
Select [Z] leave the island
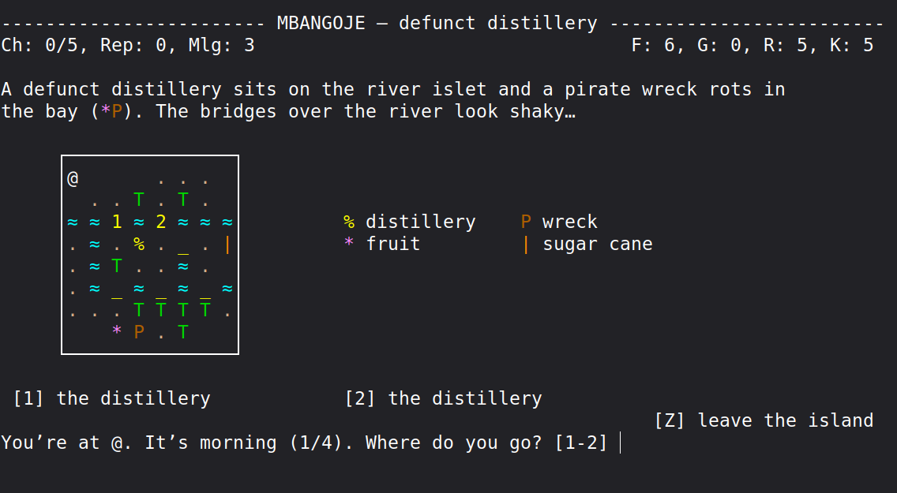click(x=764, y=420)
